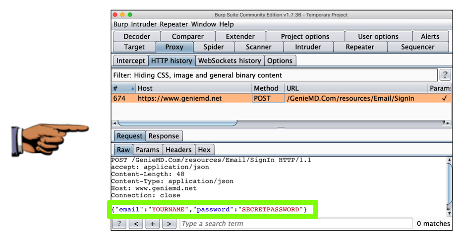The height and width of the screenshot is (242, 462).
Task: Click the POST method cell
Action: pos(268,98)
